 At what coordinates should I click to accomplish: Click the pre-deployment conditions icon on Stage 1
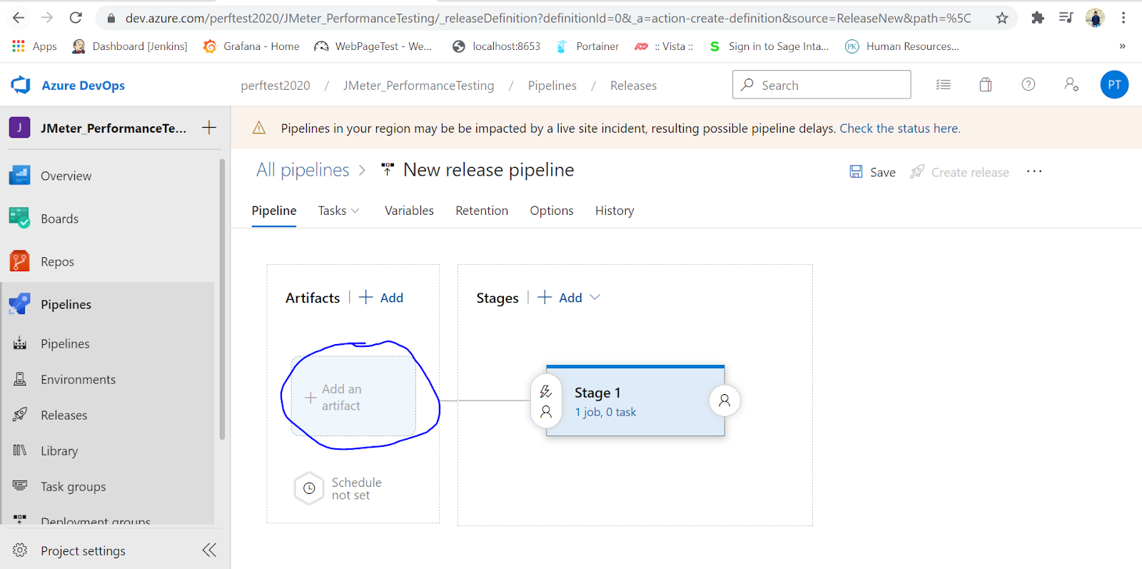point(546,401)
